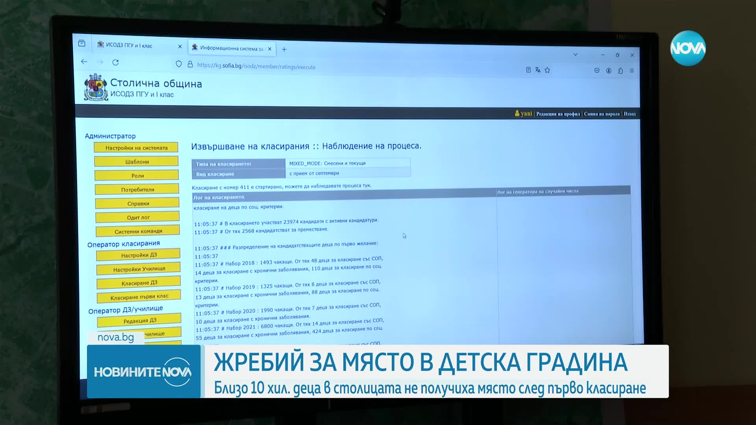Click the Изход logout link
This screenshot has width=756, height=425.
[629, 114]
